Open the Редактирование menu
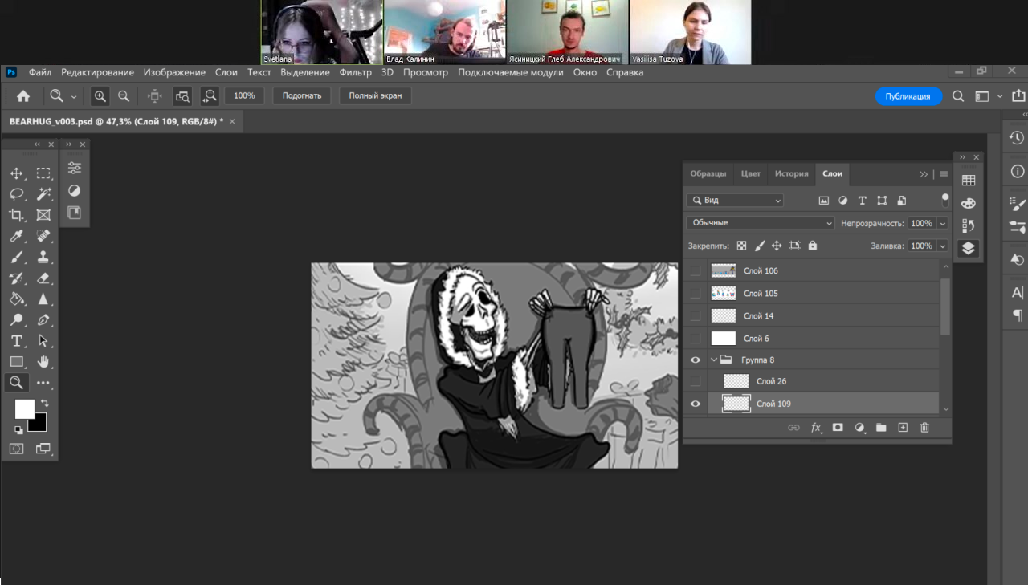This screenshot has height=585, width=1028. coord(97,72)
